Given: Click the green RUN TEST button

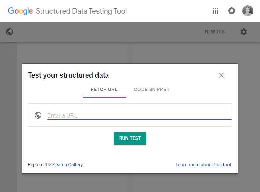Looking at the screenshot, I should click(x=130, y=138).
